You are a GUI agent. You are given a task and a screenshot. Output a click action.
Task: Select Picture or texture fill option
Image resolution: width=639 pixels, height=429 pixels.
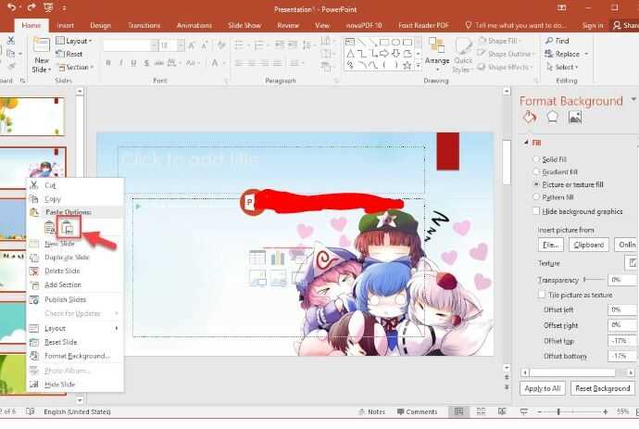point(536,184)
